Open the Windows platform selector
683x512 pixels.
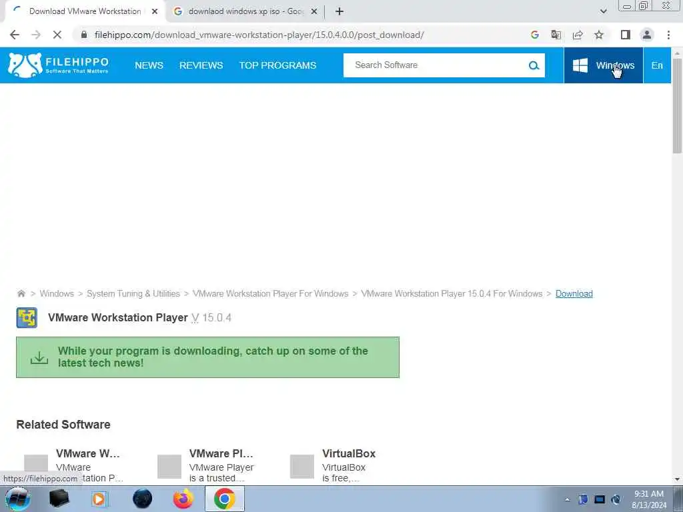pyautogui.click(x=603, y=65)
